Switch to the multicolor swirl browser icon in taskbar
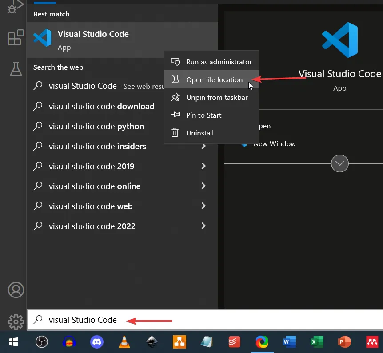The image size is (383, 353). tap(262, 342)
